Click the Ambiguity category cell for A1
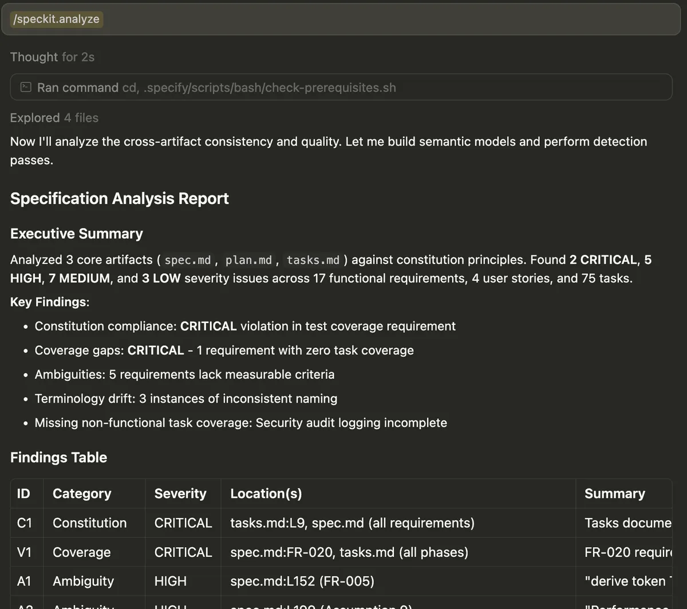The width and height of the screenshot is (687, 609). 84,581
